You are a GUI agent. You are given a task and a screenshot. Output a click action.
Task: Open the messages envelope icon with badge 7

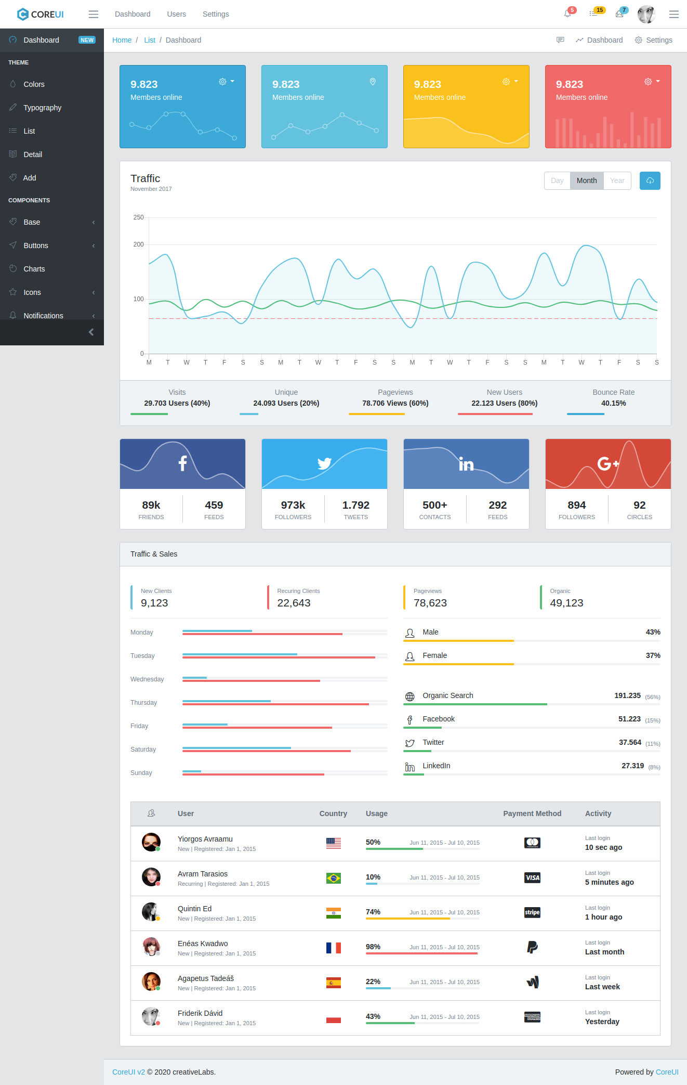[619, 14]
